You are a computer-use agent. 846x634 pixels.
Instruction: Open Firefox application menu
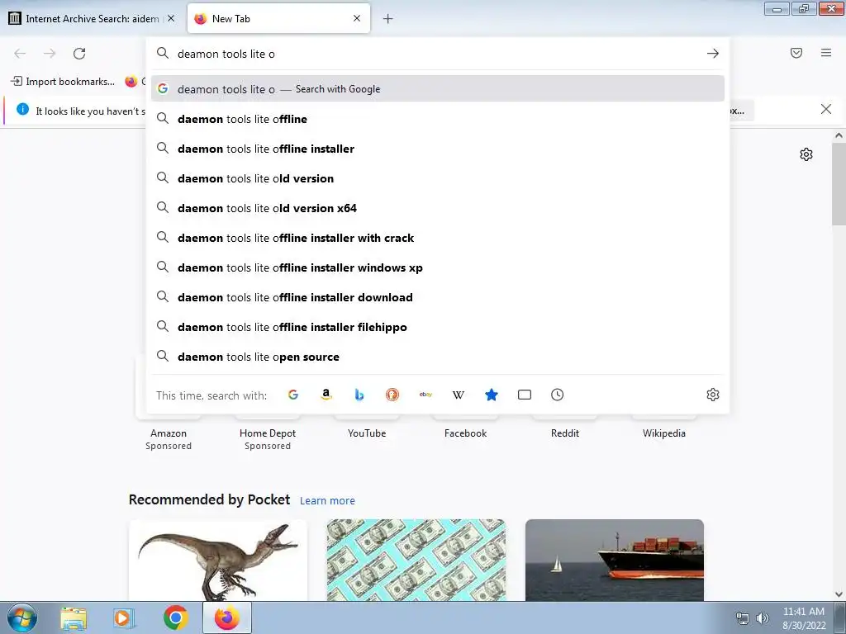click(x=826, y=53)
